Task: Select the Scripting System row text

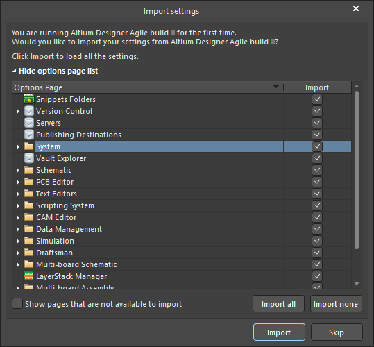Action: (65, 205)
